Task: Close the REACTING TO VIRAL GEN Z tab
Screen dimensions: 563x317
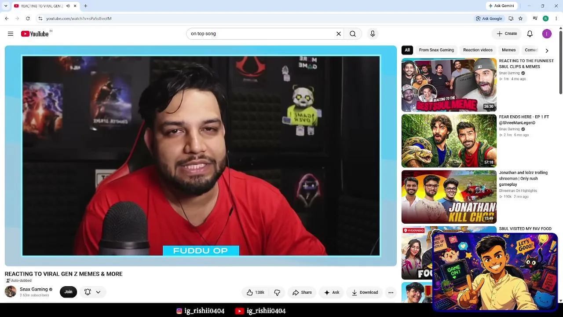Action: (75, 6)
